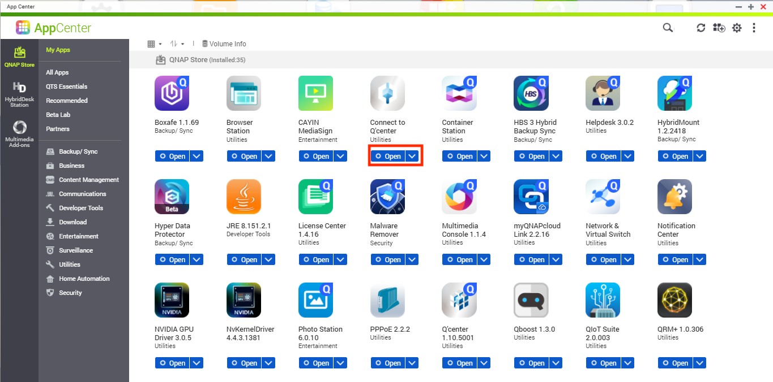Open search with the magnifier icon
This screenshot has width=773, height=382.
(668, 28)
